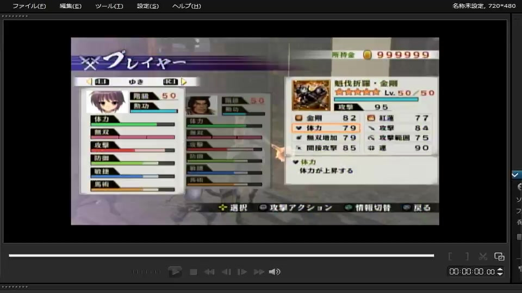The width and height of the screenshot is (522, 293).
Task: Click the 紅蓮 77 stat row
Action: click(x=399, y=118)
